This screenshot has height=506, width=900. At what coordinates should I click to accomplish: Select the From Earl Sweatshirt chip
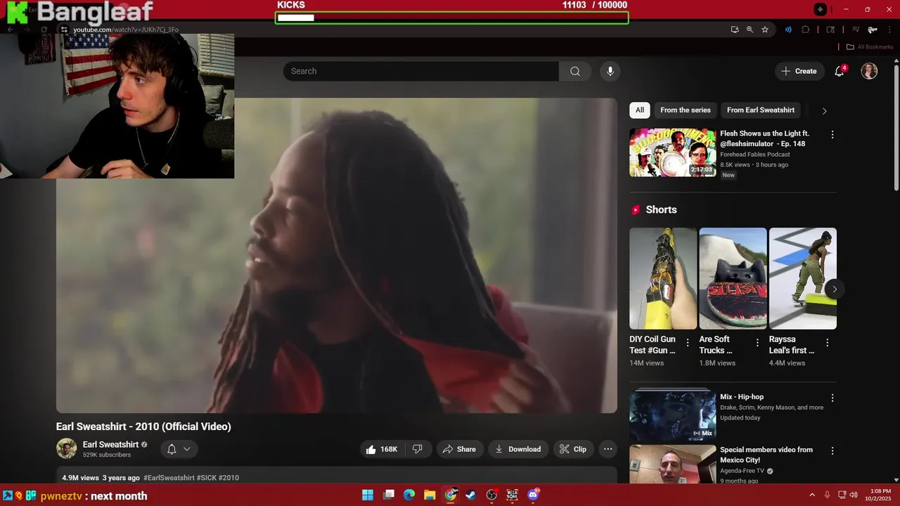click(761, 110)
